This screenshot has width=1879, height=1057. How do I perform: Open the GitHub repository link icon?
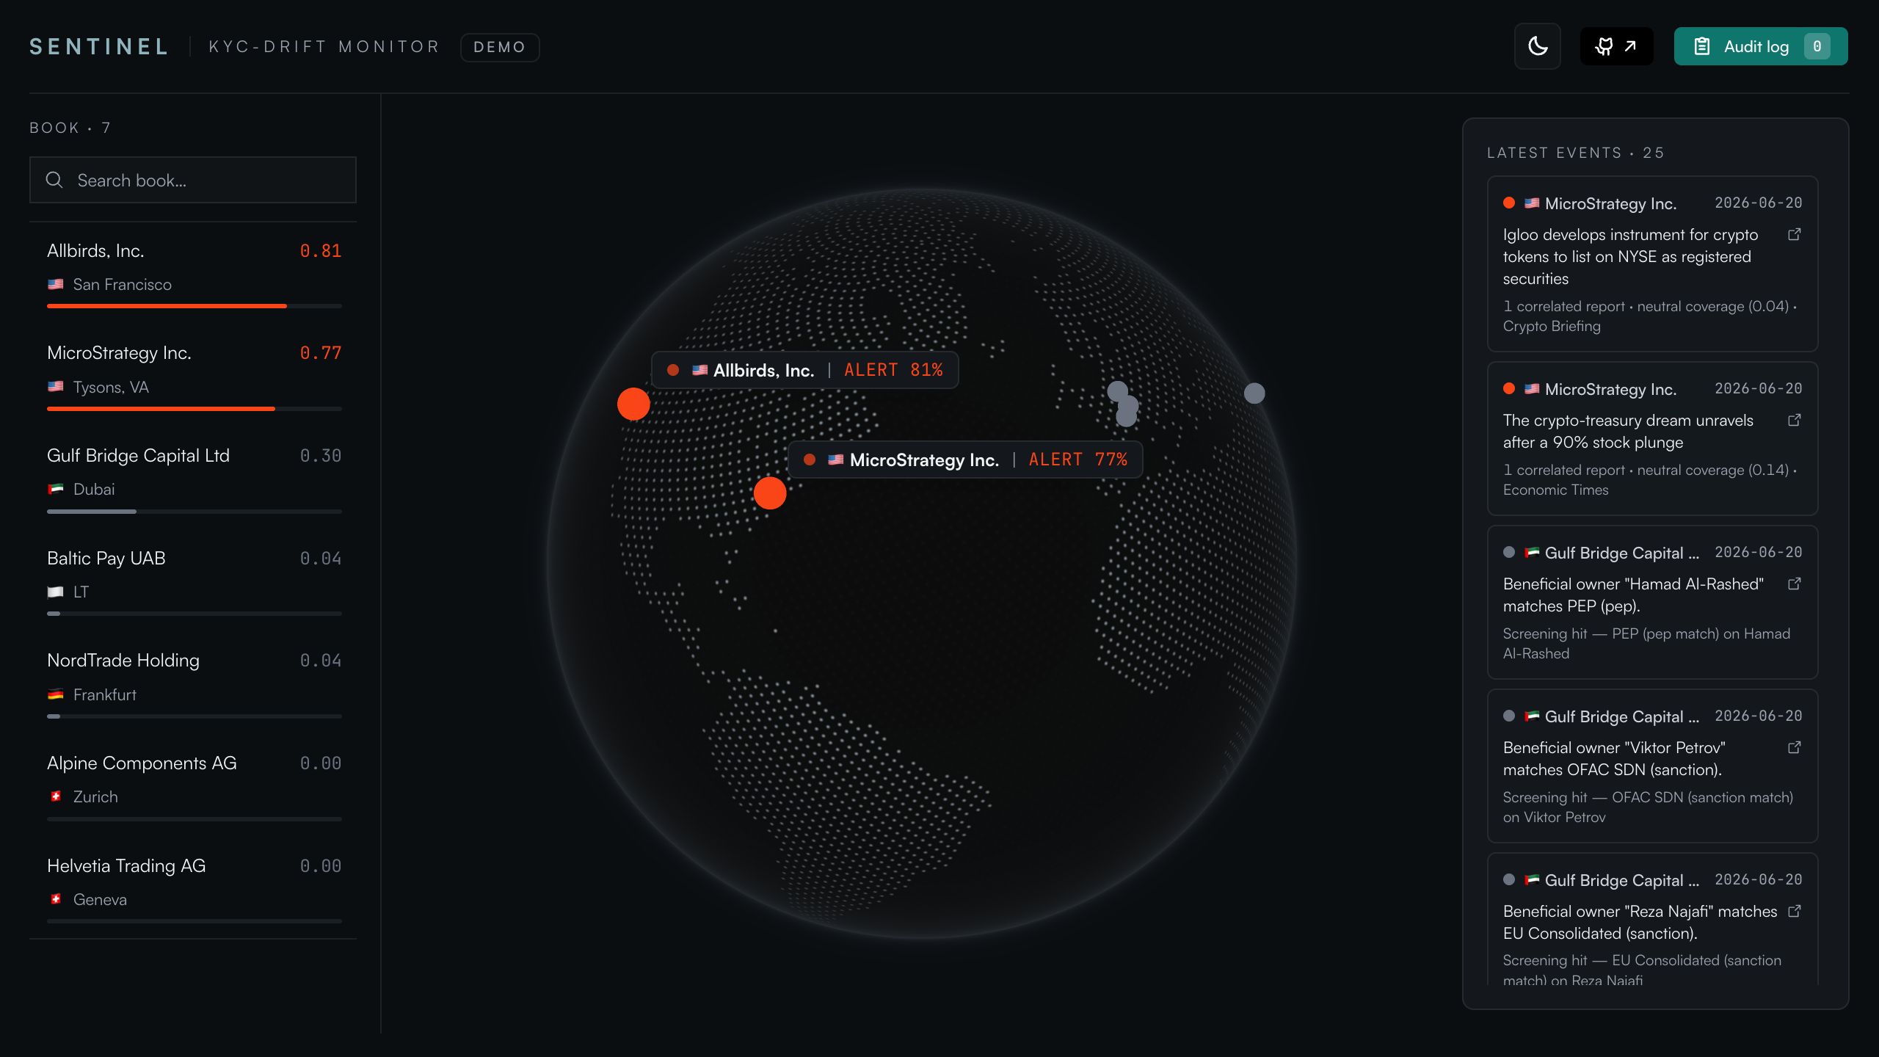click(1616, 46)
